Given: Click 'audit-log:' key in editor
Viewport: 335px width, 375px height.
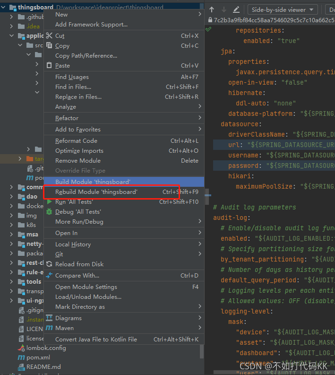Looking at the screenshot, I should (232, 218).
